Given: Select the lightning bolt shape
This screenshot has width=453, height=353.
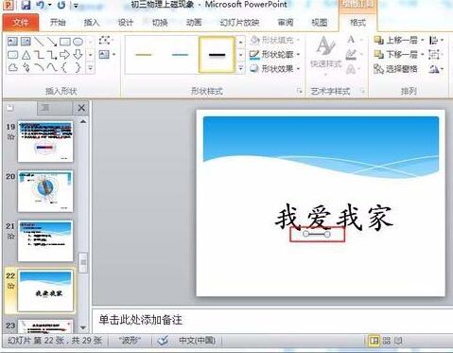Looking at the screenshot, I should point(26,67).
